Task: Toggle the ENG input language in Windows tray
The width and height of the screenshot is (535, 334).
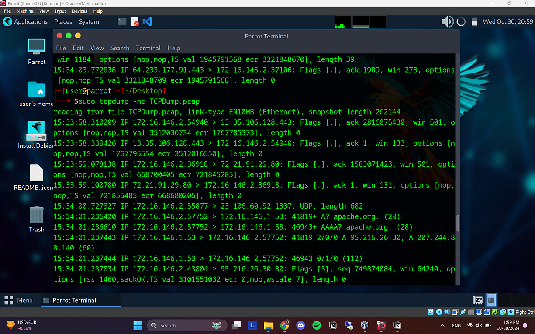Action: click(456, 325)
